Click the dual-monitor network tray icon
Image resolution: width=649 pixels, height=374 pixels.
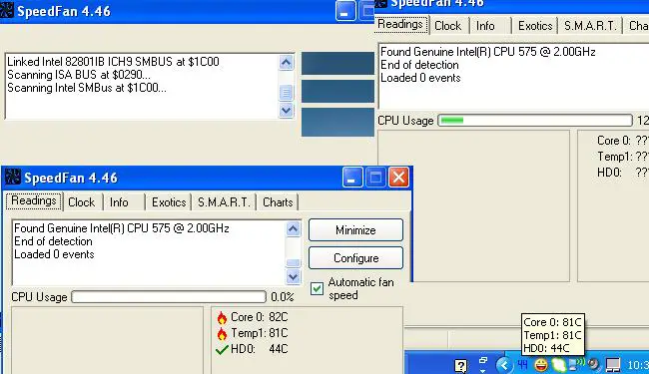(x=613, y=364)
